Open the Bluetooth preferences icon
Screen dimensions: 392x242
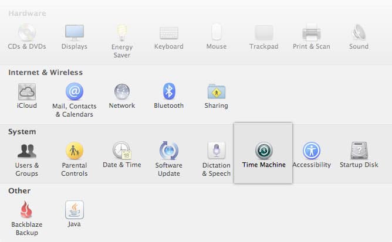click(x=169, y=91)
